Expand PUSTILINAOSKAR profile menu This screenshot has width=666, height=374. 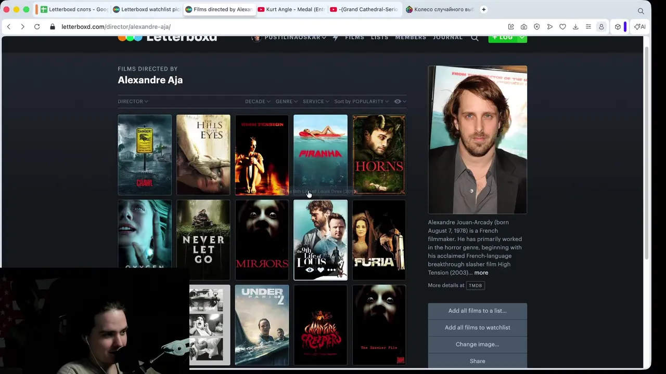(x=289, y=37)
